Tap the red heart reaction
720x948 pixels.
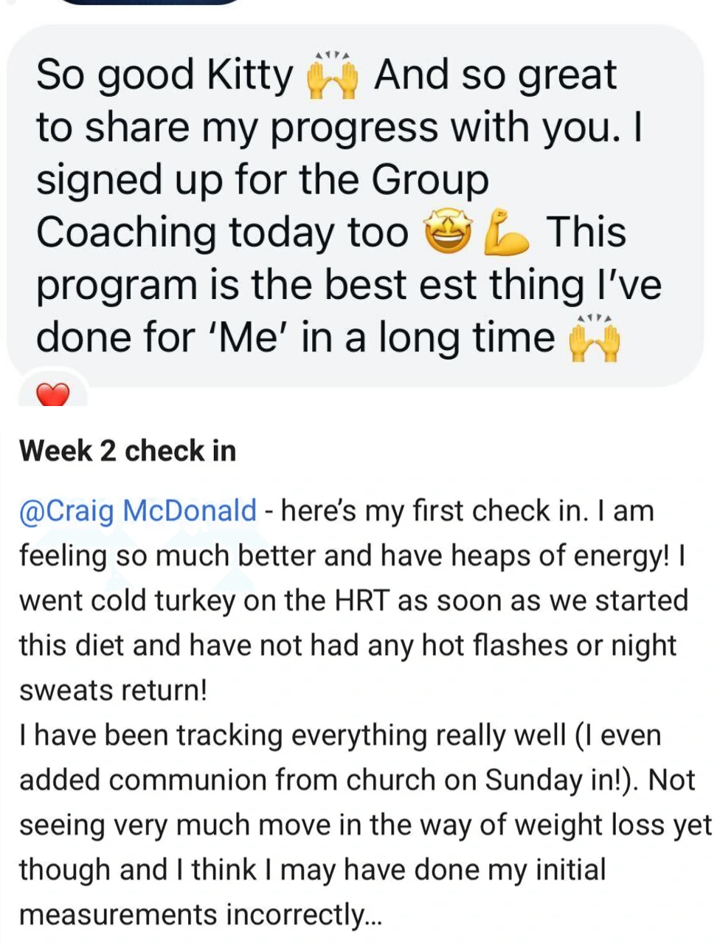[52, 396]
